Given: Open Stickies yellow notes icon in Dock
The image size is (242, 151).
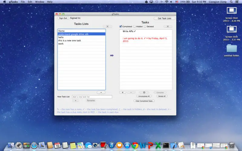Looking at the screenshot, I should pos(73,145).
